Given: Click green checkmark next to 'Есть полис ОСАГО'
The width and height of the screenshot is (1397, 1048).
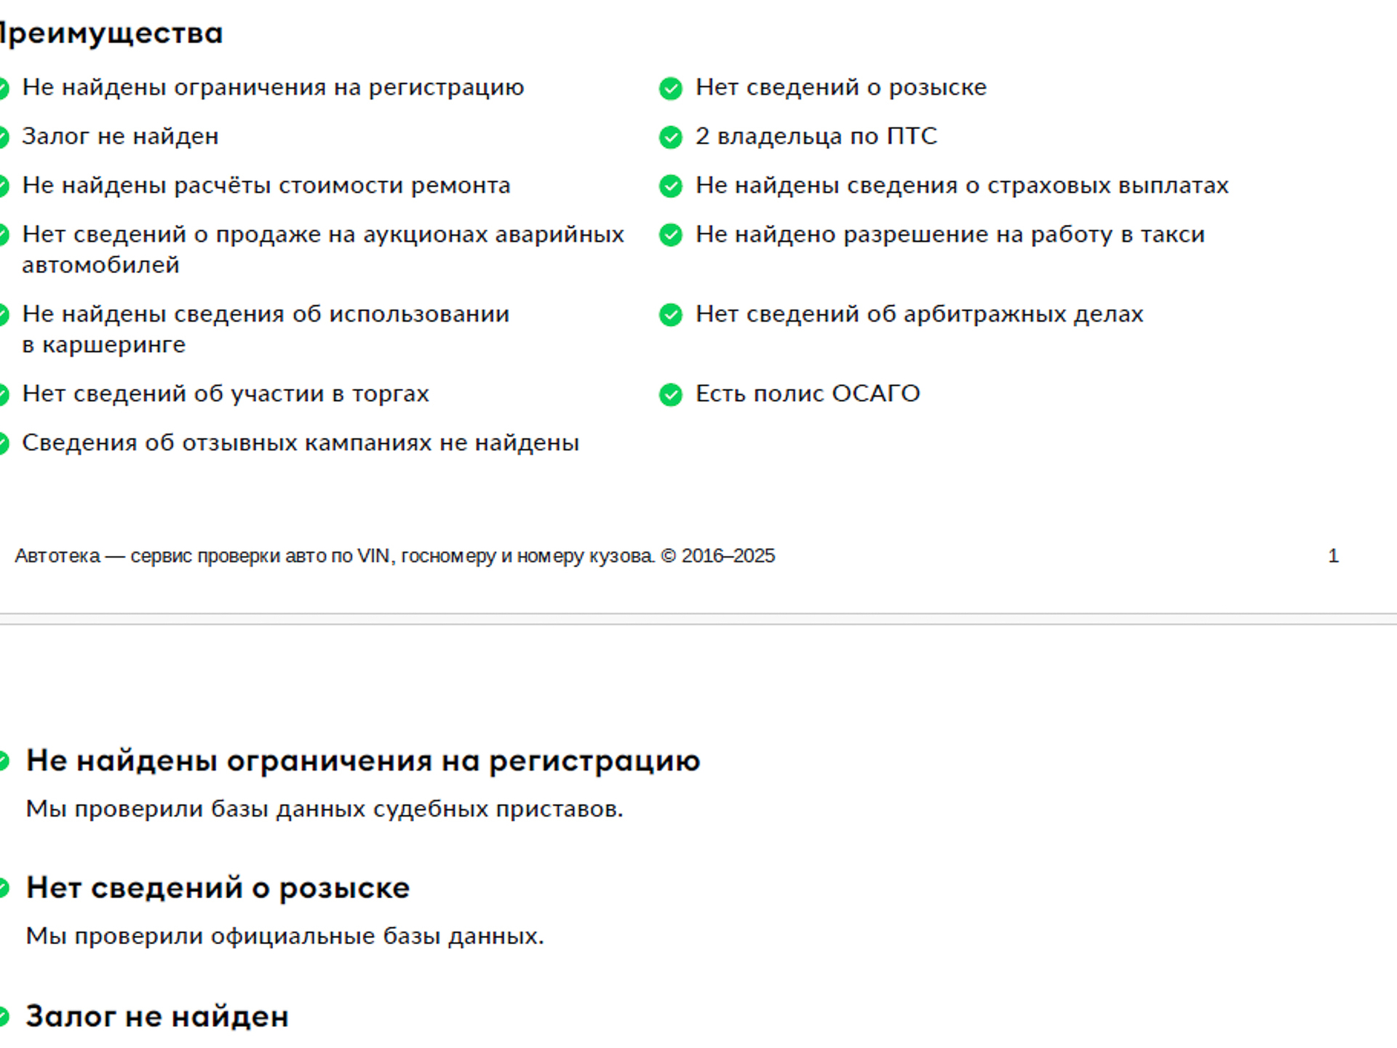Looking at the screenshot, I should point(670,394).
